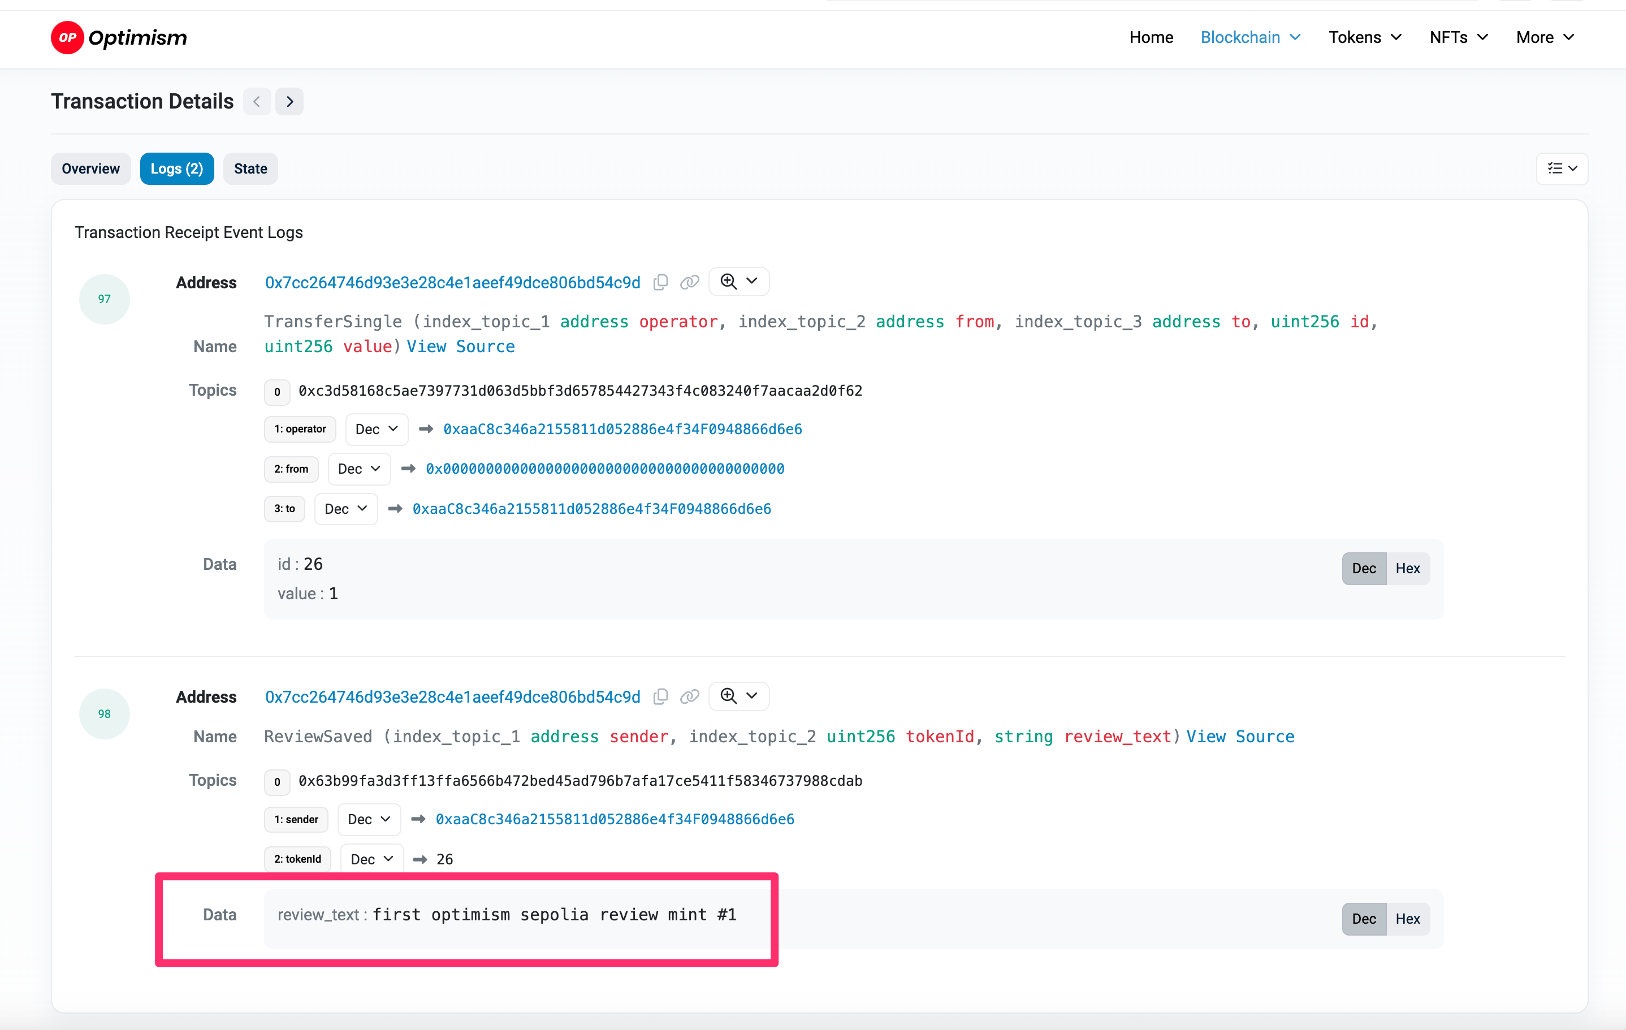The image size is (1626, 1030).
Task: Switch review_text data to Hex
Action: click(x=1408, y=919)
